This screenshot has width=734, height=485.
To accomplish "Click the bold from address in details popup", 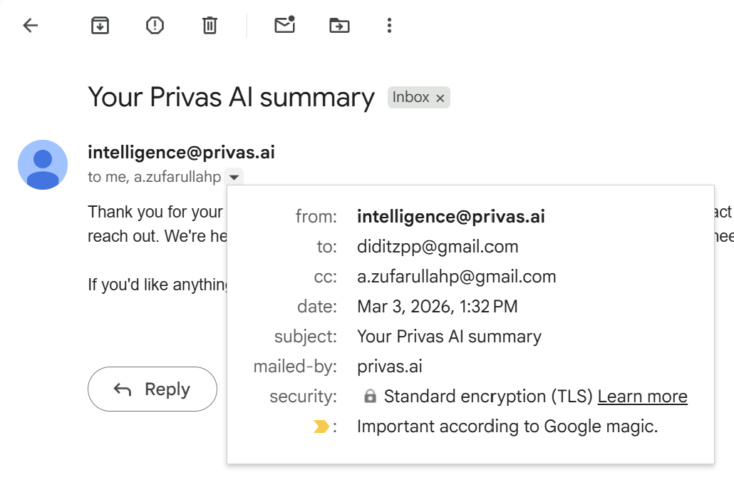I will [450, 217].
